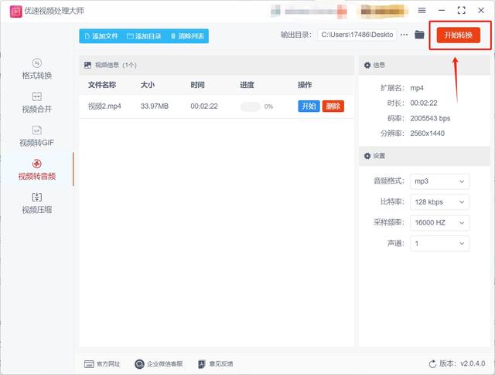Viewport: 495px width, 375px height.
Task: Click the app logo icon in title bar
Action: (x=15, y=12)
